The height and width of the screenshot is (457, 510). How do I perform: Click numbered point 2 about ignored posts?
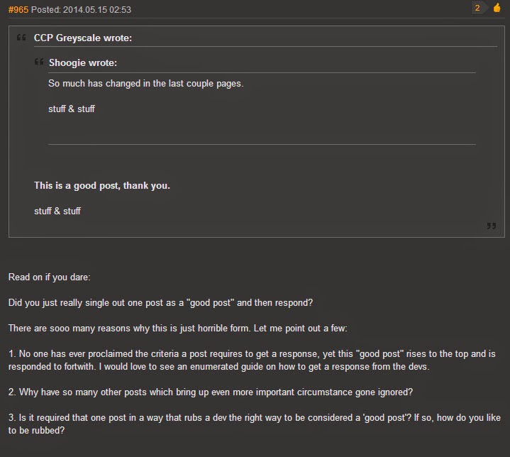[211, 392]
